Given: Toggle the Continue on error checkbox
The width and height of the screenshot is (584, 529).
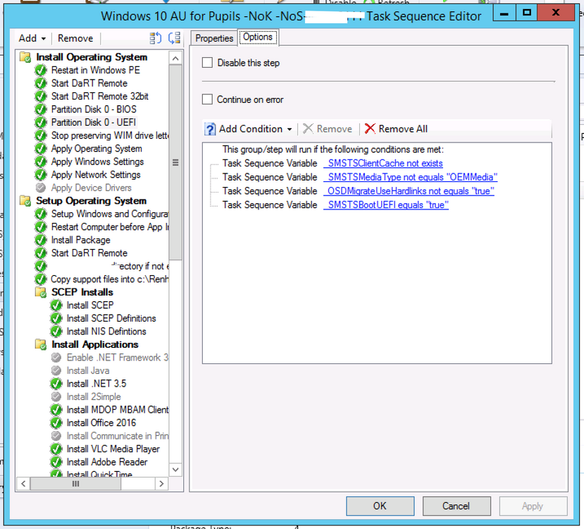Looking at the screenshot, I should coord(207,99).
